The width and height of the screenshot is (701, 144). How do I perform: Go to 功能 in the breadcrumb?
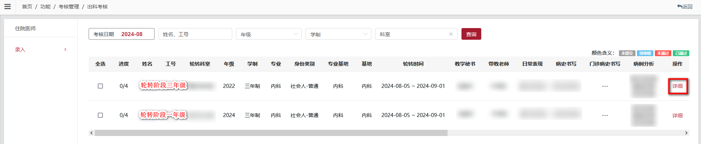pyautogui.click(x=45, y=7)
